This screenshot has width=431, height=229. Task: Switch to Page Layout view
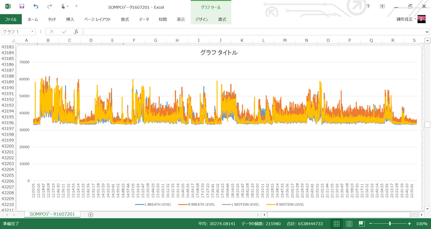349,224
